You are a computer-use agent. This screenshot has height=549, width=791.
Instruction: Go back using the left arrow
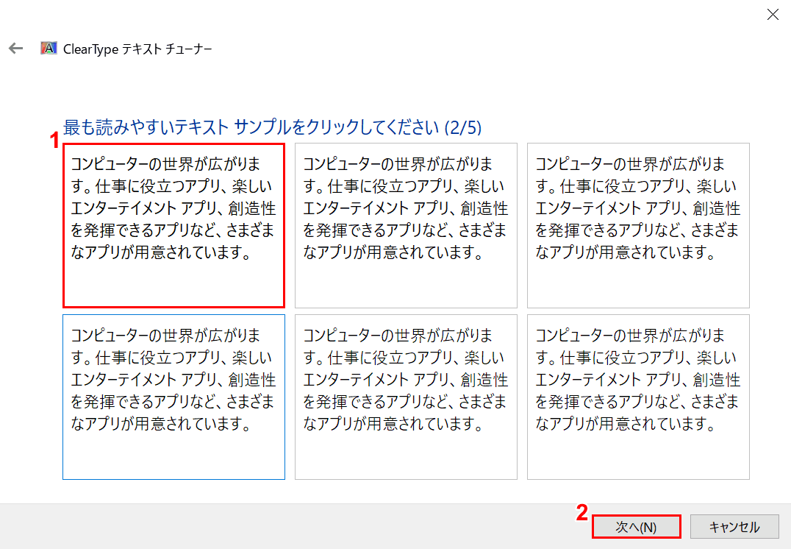click(15, 49)
